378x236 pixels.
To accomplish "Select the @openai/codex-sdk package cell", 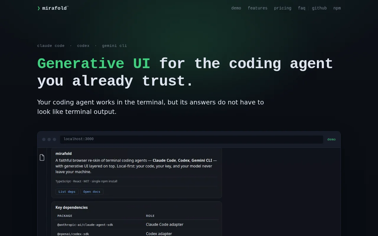I will tap(73, 234).
